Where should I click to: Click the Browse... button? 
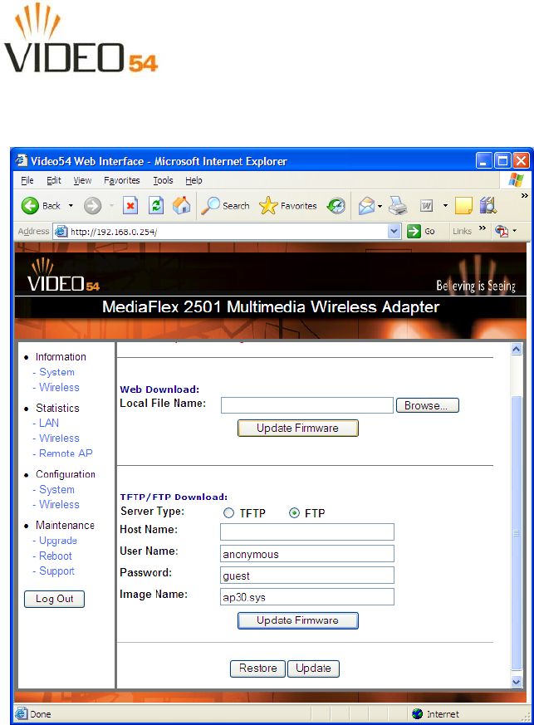(x=428, y=405)
